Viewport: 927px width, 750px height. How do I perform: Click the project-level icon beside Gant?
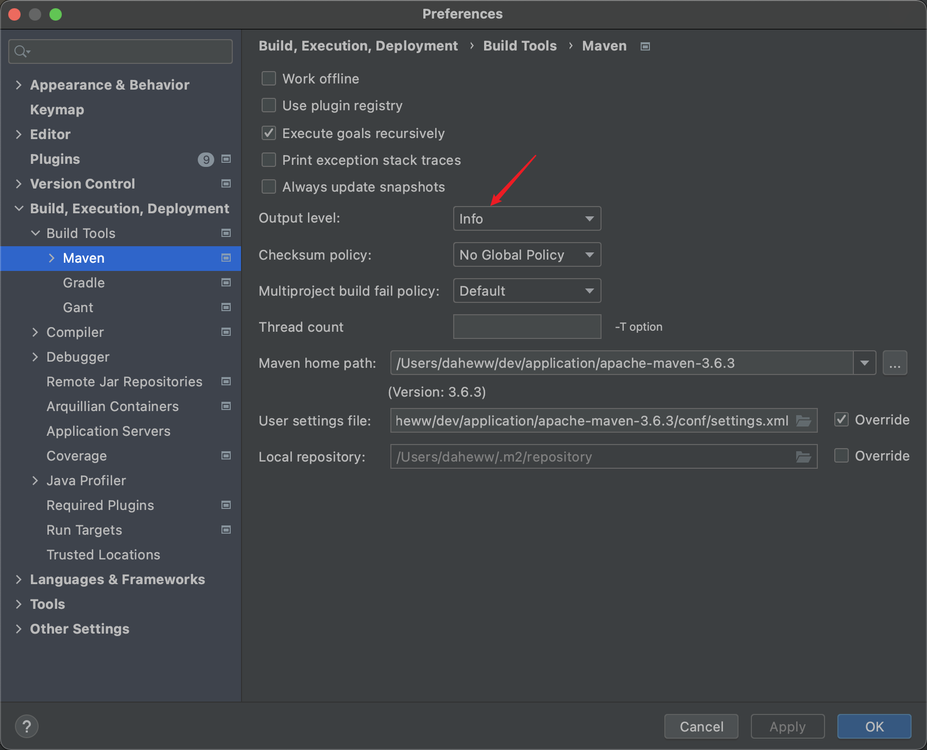[226, 308]
